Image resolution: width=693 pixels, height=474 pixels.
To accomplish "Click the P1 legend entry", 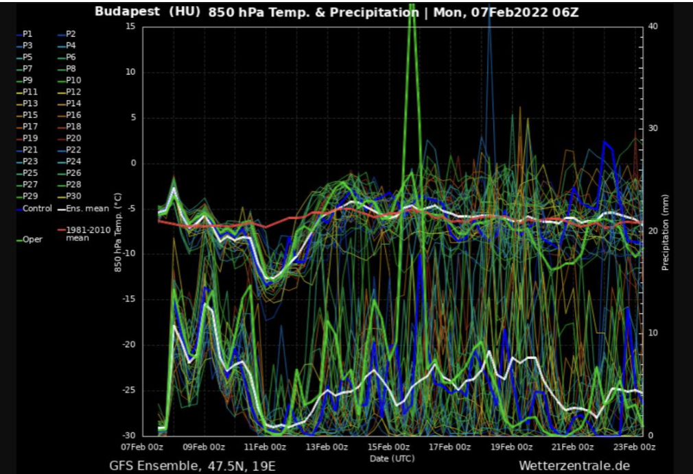I will point(27,34).
